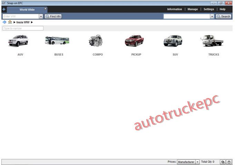Open the COMPO engine component image
Viewport: 235px width, 165px height.
pyautogui.click(x=96, y=41)
